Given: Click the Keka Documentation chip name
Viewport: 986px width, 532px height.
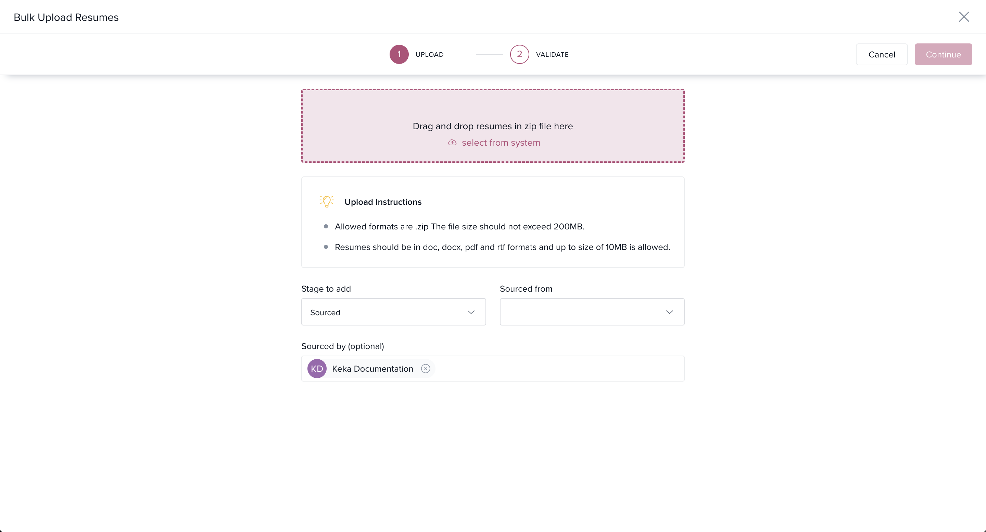Looking at the screenshot, I should (x=372, y=369).
